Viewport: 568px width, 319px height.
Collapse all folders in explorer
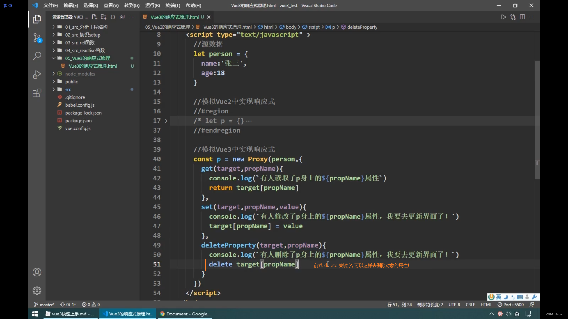point(122,17)
